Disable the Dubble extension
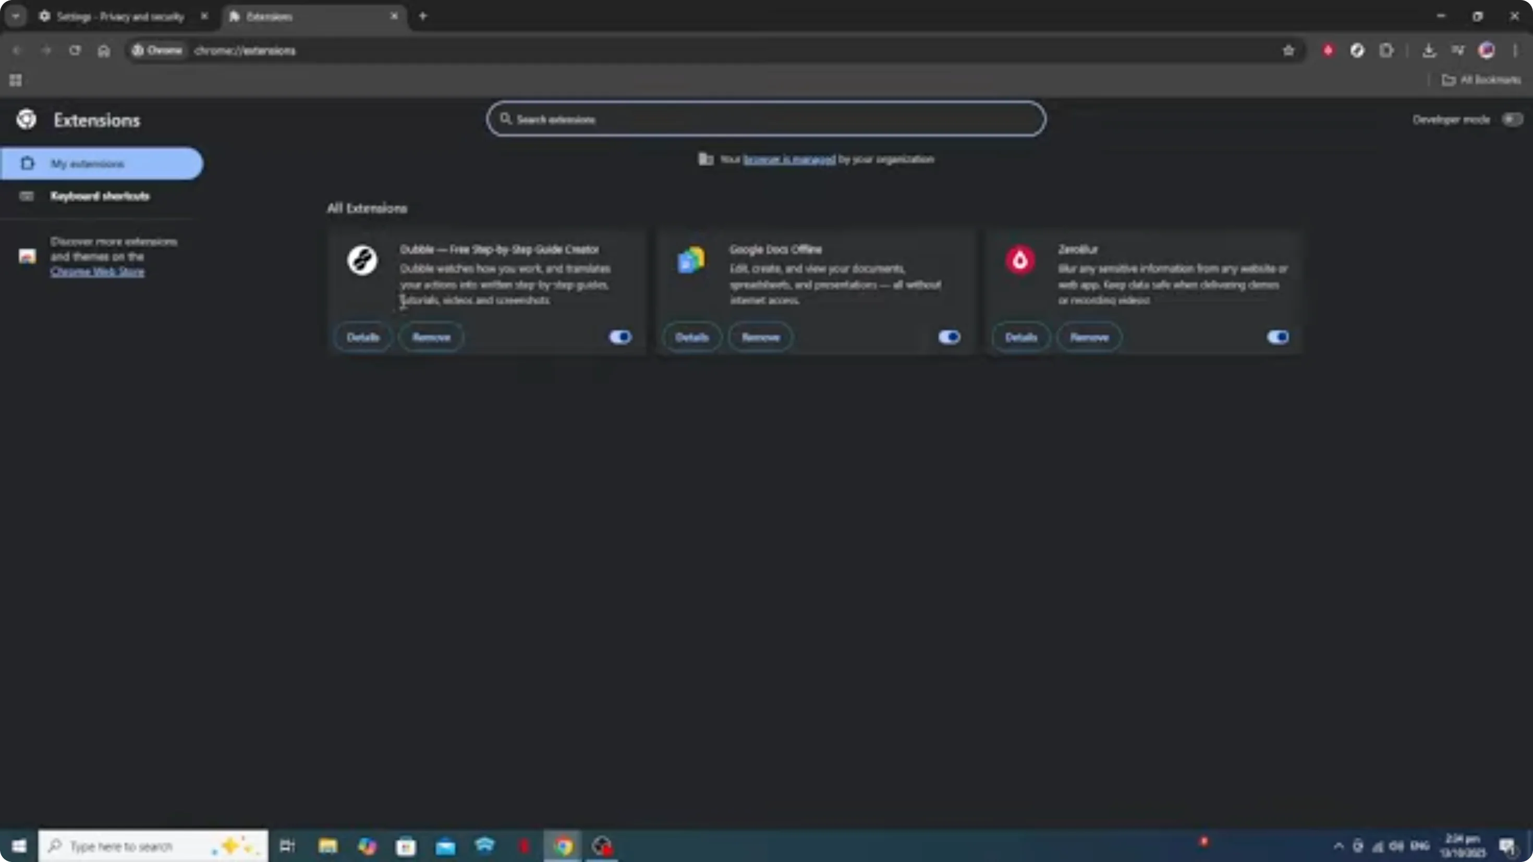Viewport: 1533px width, 862px height. pyautogui.click(x=619, y=337)
